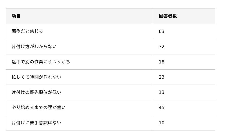Click the value 13 cell

pyautogui.click(x=162, y=92)
